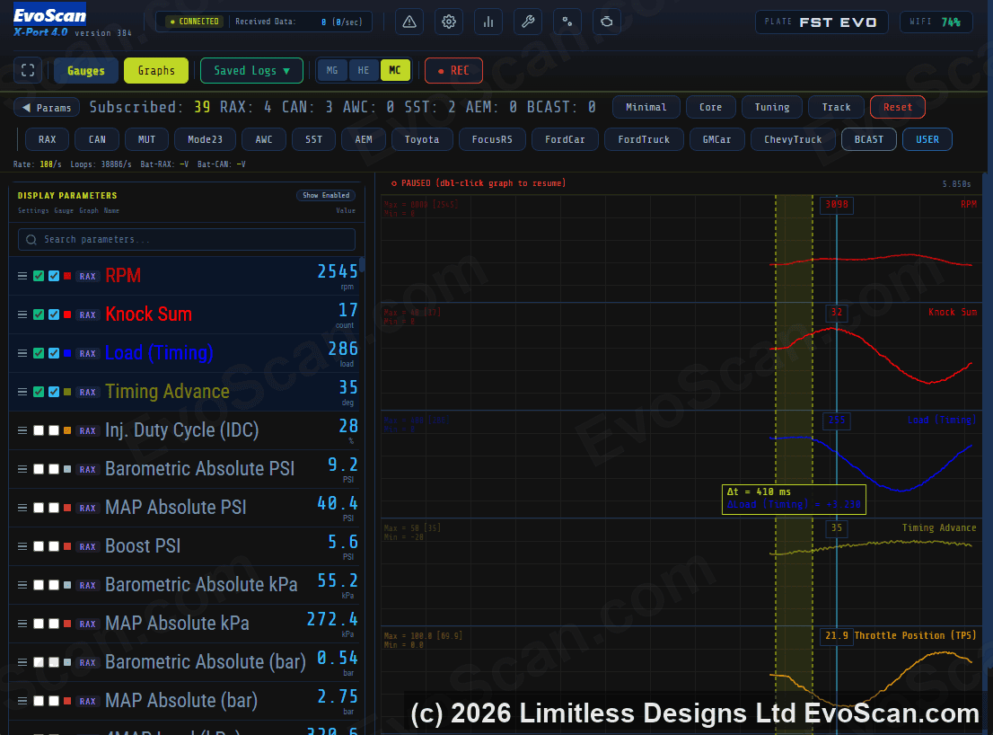
Task: Select the FocusRS parameter category
Action: click(492, 139)
